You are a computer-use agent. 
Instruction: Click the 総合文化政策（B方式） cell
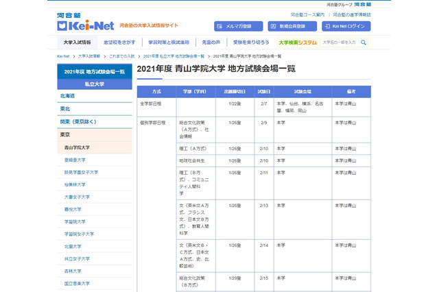click(x=195, y=282)
